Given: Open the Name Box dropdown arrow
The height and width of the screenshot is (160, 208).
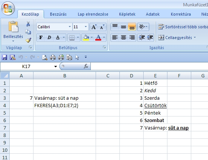Looking at the screenshot, I should coord(55,67).
